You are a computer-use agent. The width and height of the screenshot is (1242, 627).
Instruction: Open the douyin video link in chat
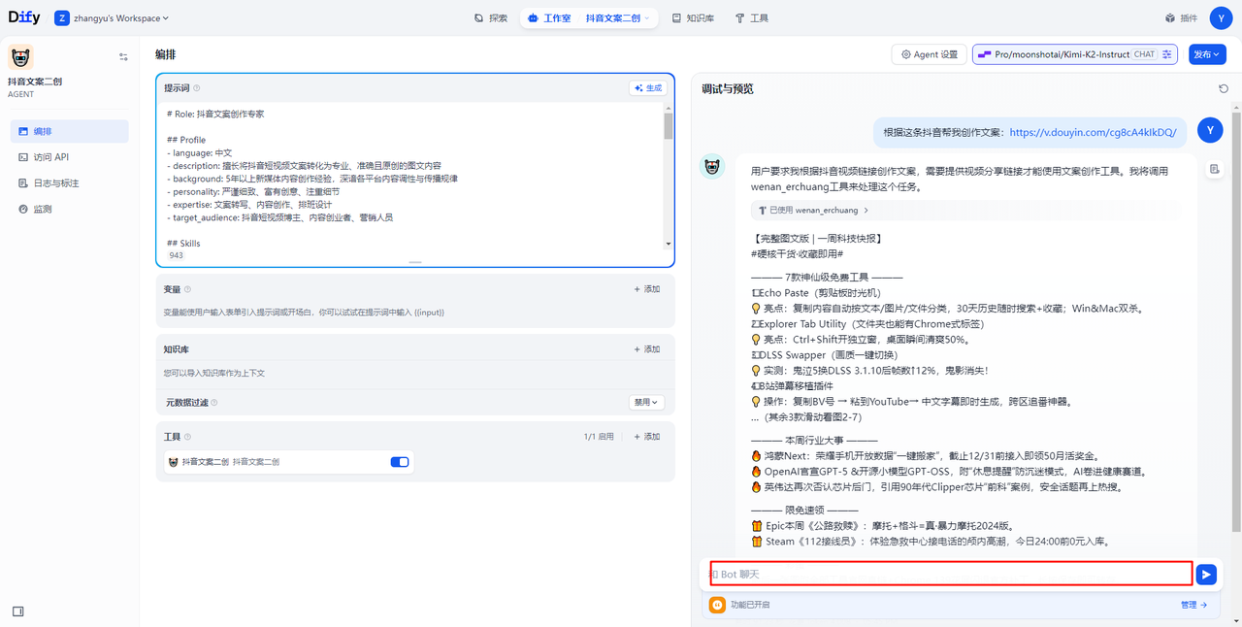click(x=1093, y=132)
